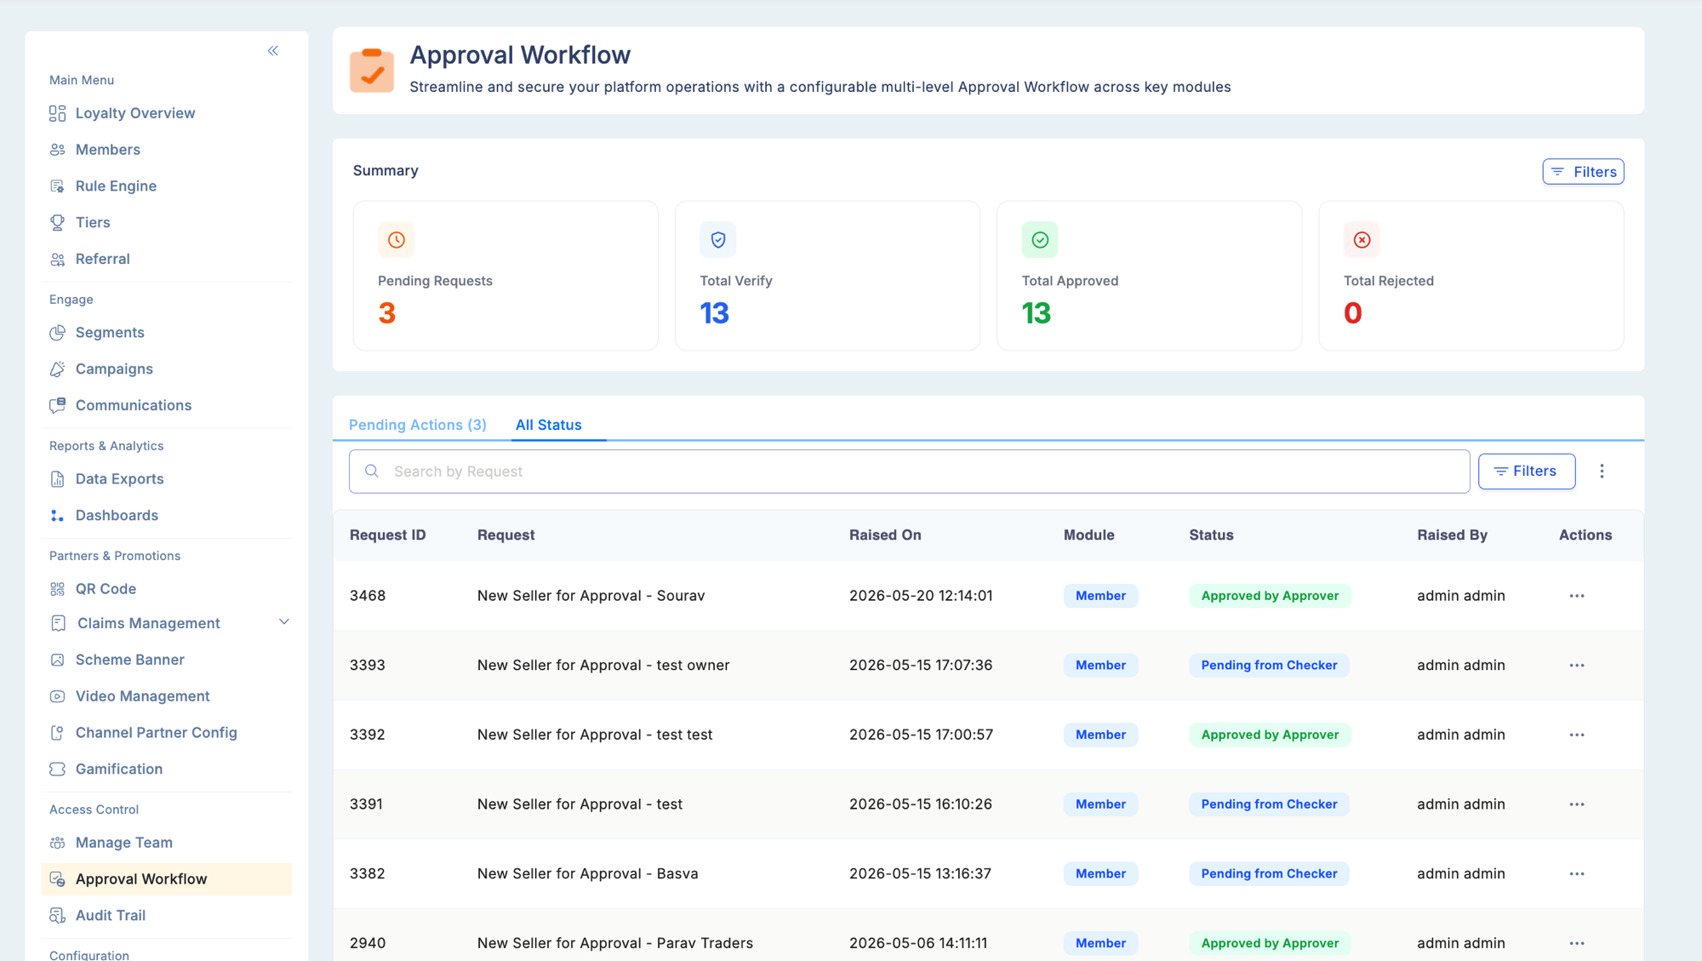Click request text 'New Seller for Approval - Sourav'
This screenshot has width=1702, height=961.
pyautogui.click(x=591, y=596)
